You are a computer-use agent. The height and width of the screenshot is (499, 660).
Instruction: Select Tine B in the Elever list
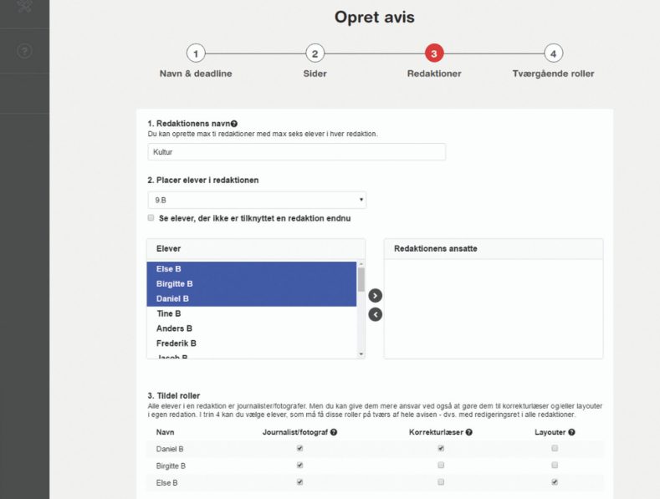[x=169, y=313]
